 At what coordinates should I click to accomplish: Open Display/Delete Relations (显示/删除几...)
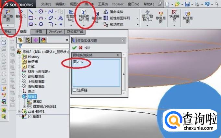click(x=147, y=16)
